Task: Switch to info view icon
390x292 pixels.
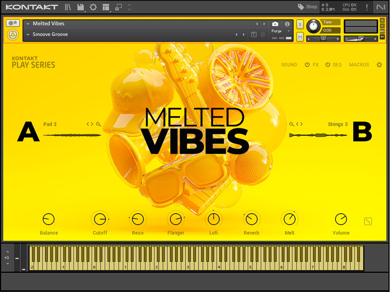Action: (287, 24)
